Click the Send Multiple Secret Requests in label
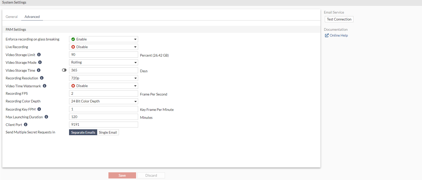Viewport: 422px width, 180px height. pyautogui.click(x=30, y=132)
